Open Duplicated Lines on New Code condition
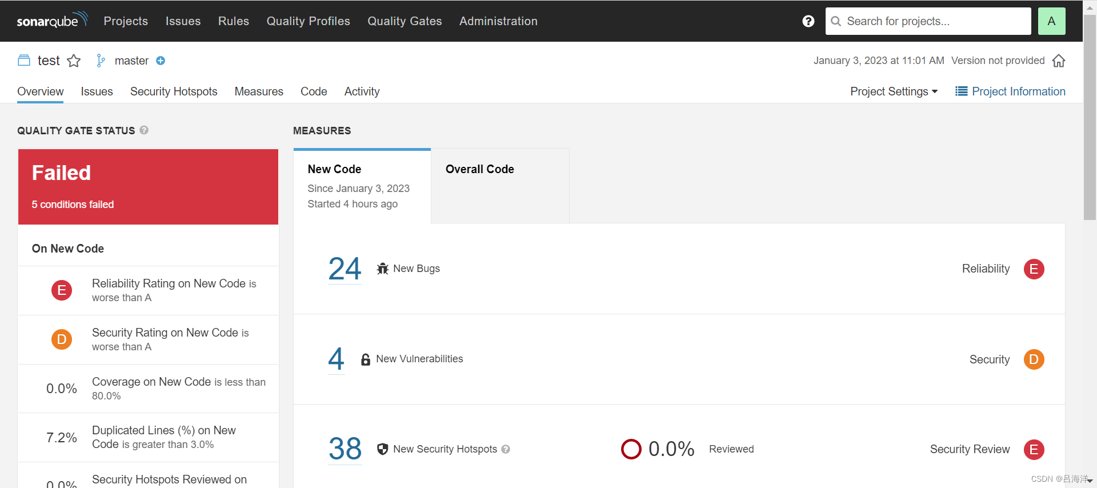This screenshot has width=1097, height=488. tap(149, 437)
